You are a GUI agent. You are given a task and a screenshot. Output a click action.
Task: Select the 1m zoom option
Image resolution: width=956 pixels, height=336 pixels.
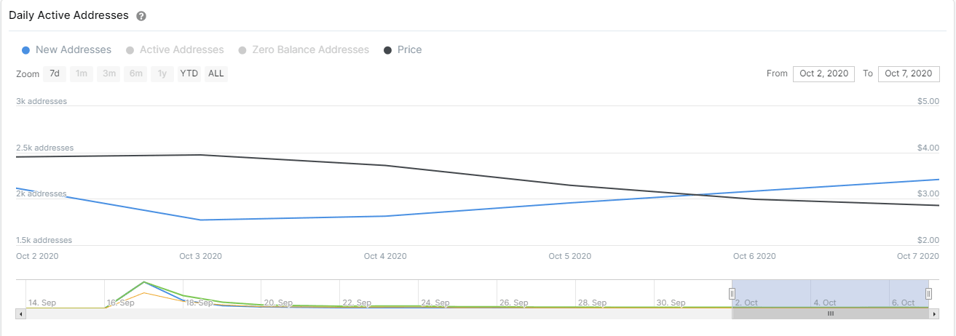(x=82, y=73)
